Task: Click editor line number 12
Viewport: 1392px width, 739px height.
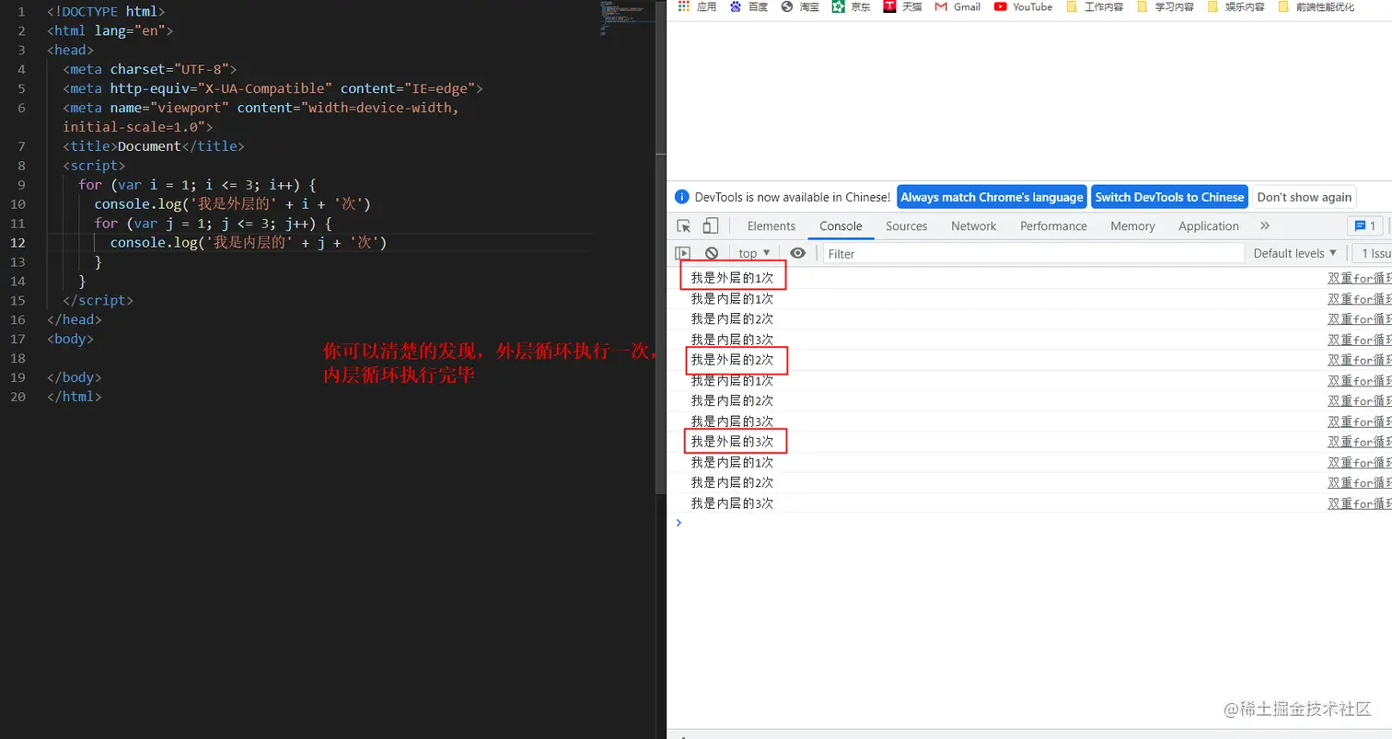Action: point(18,243)
